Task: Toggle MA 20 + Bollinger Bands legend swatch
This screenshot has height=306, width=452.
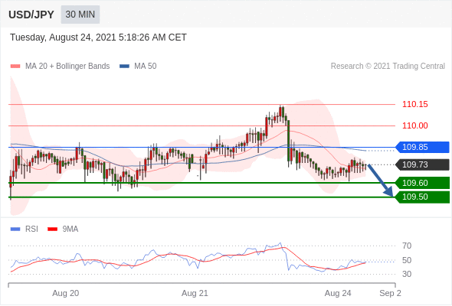Action: [x=15, y=67]
